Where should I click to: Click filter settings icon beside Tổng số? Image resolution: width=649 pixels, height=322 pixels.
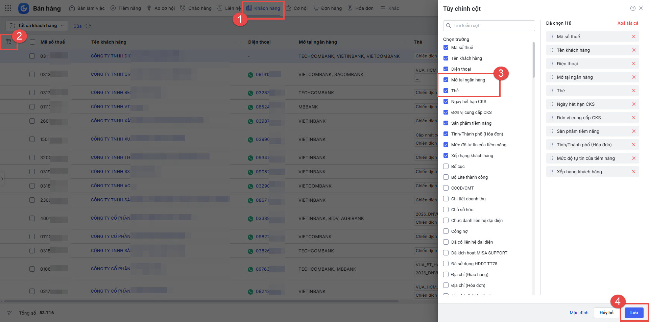pos(9,313)
